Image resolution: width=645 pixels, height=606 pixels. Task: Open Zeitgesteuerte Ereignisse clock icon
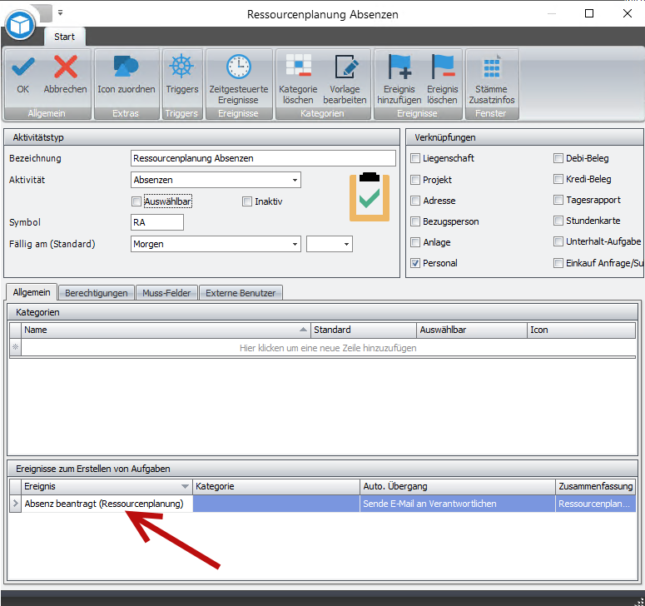[x=239, y=67]
